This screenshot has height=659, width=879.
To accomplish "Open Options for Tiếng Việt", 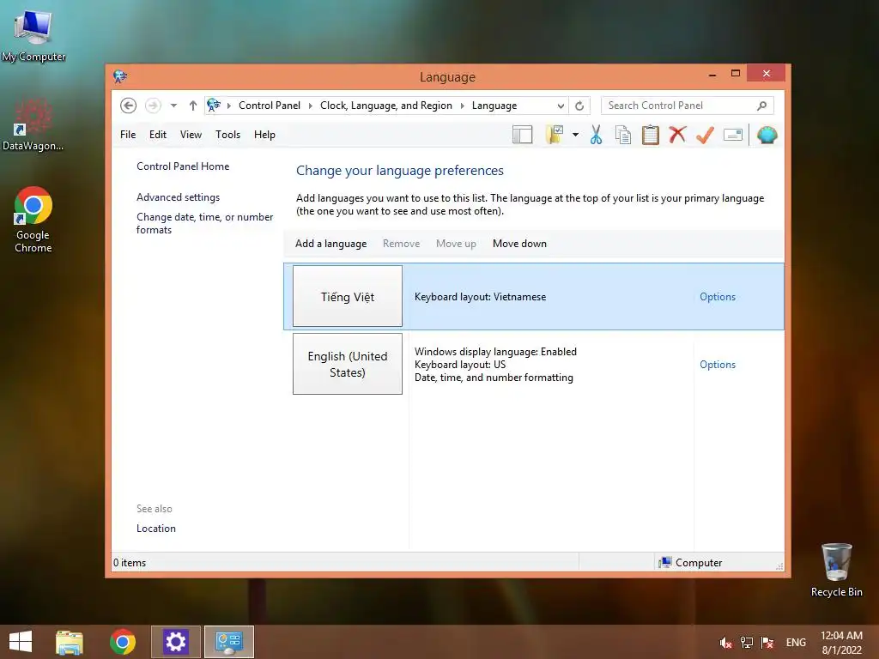I will [x=718, y=297].
